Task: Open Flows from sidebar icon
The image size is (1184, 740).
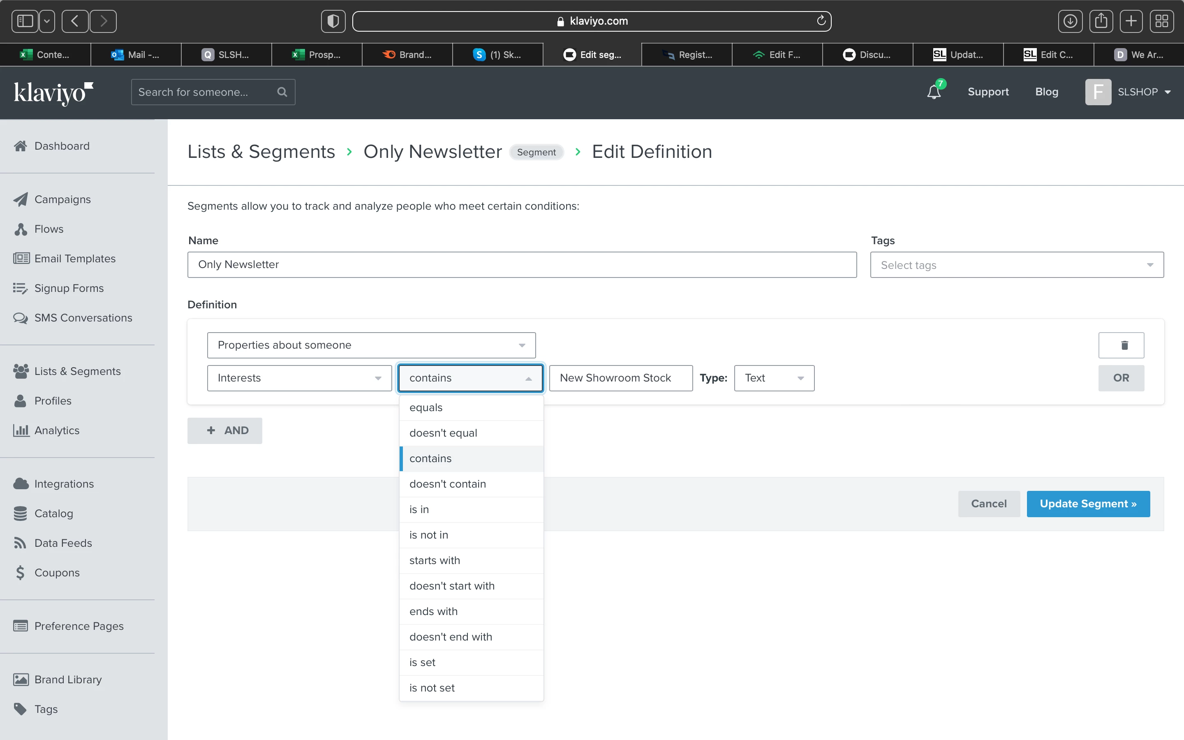Action: tap(21, 229)
